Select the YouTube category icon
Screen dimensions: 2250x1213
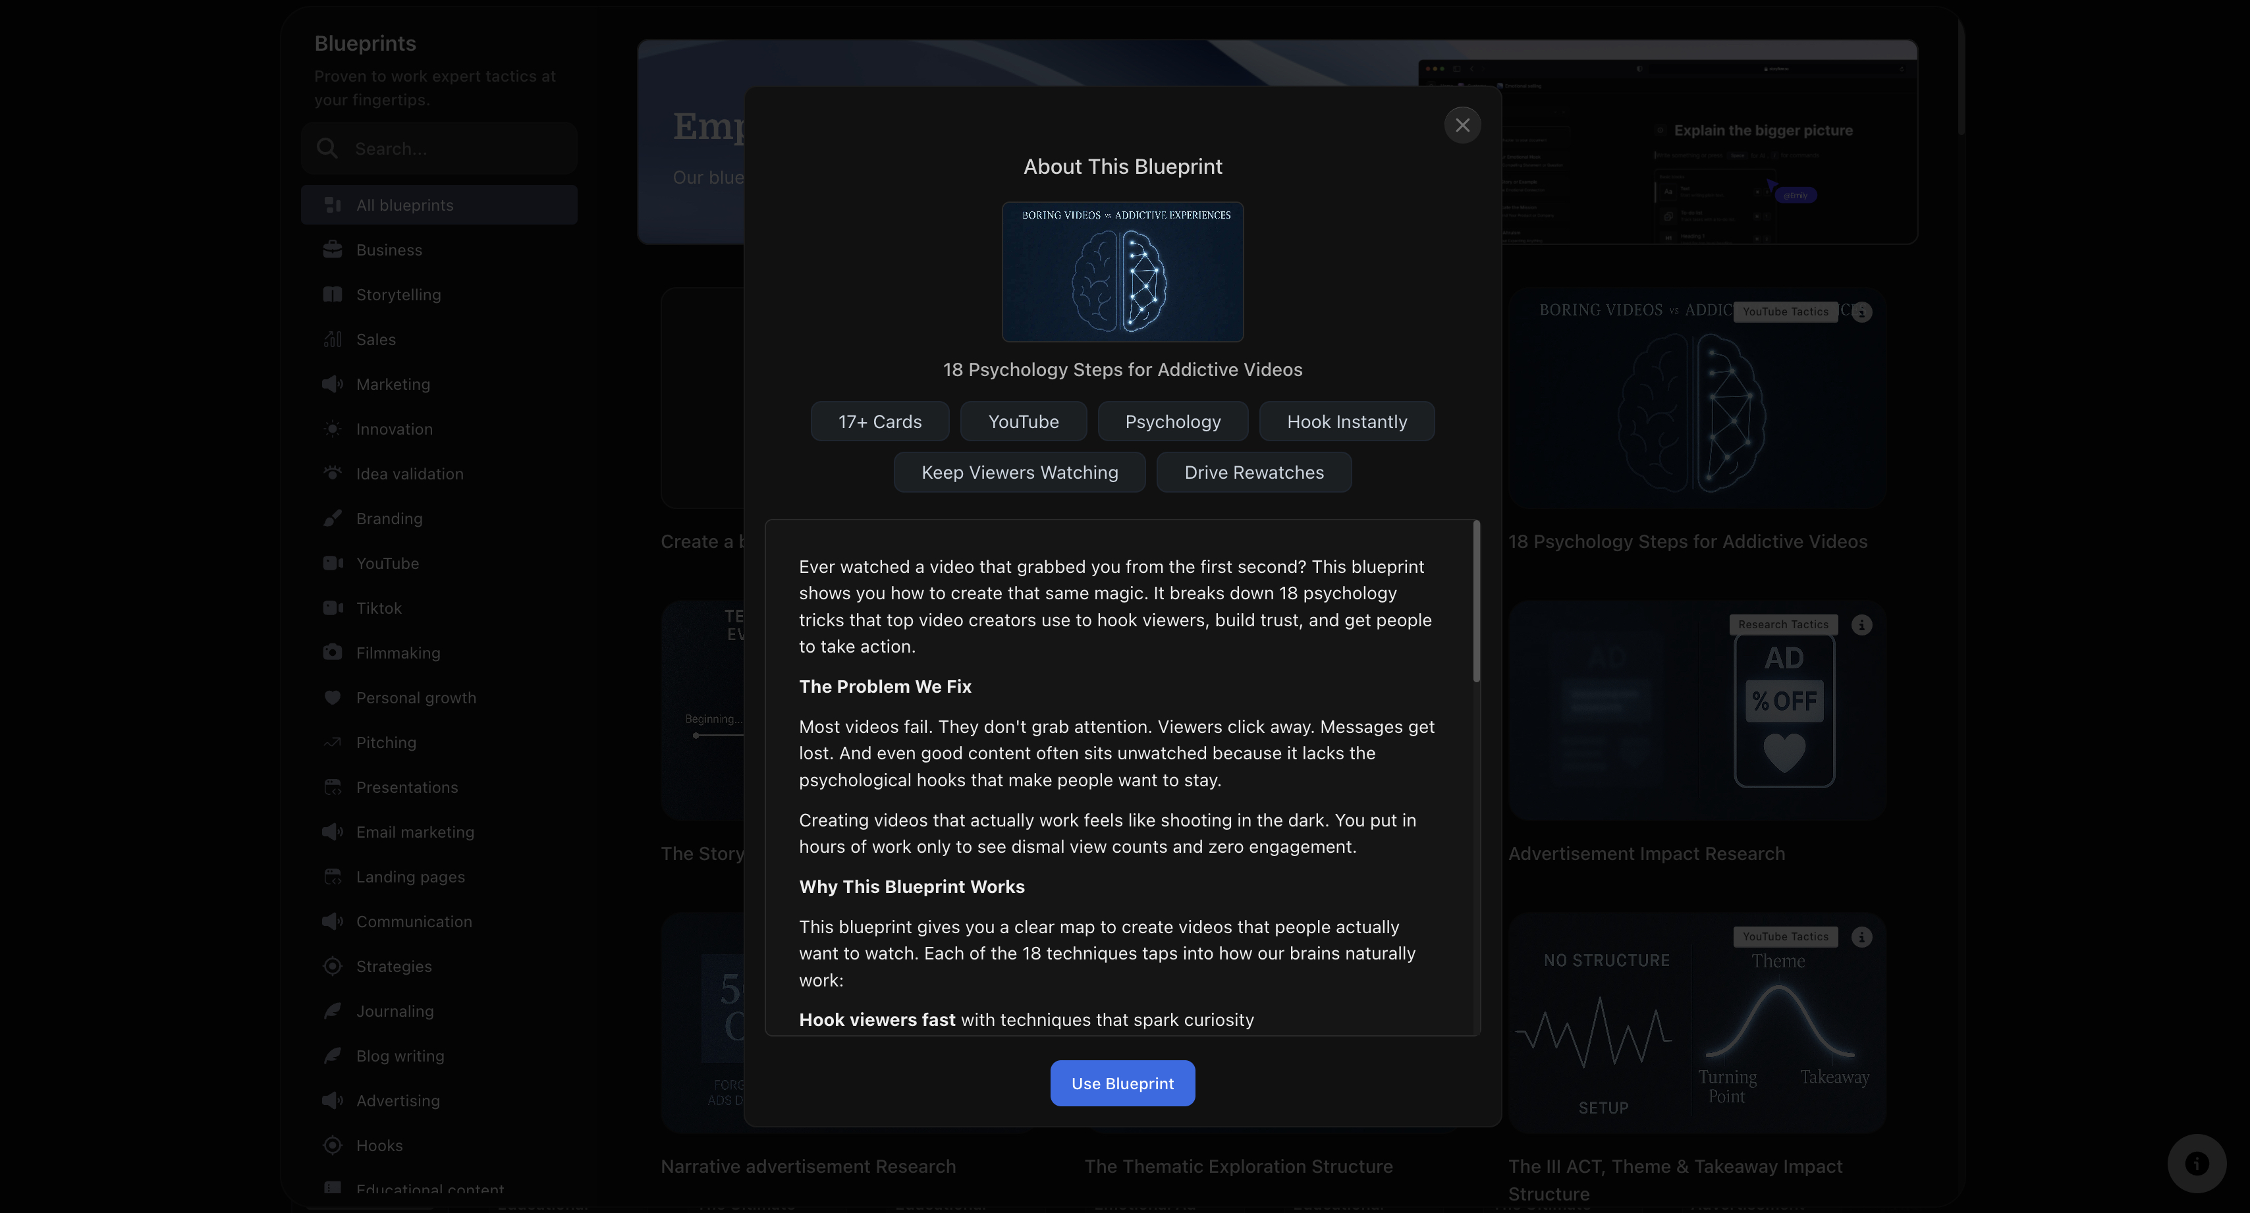point(332,563)
